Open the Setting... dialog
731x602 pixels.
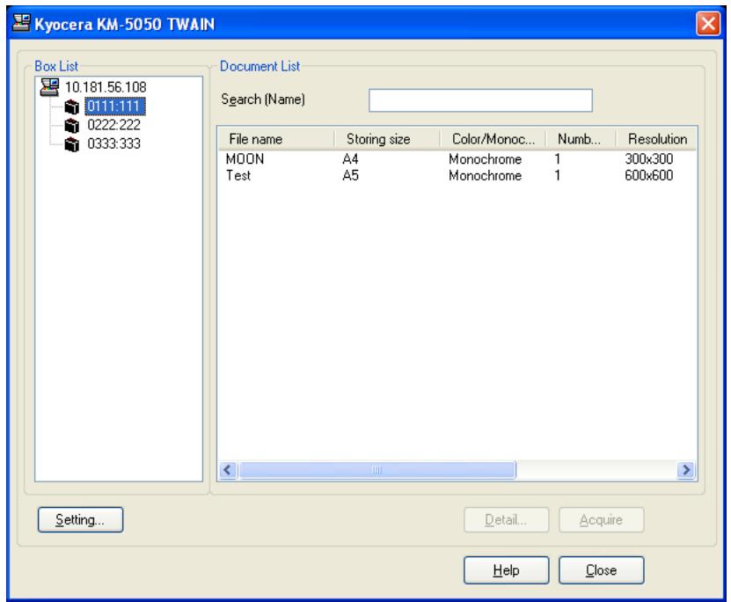coord(80,519)
